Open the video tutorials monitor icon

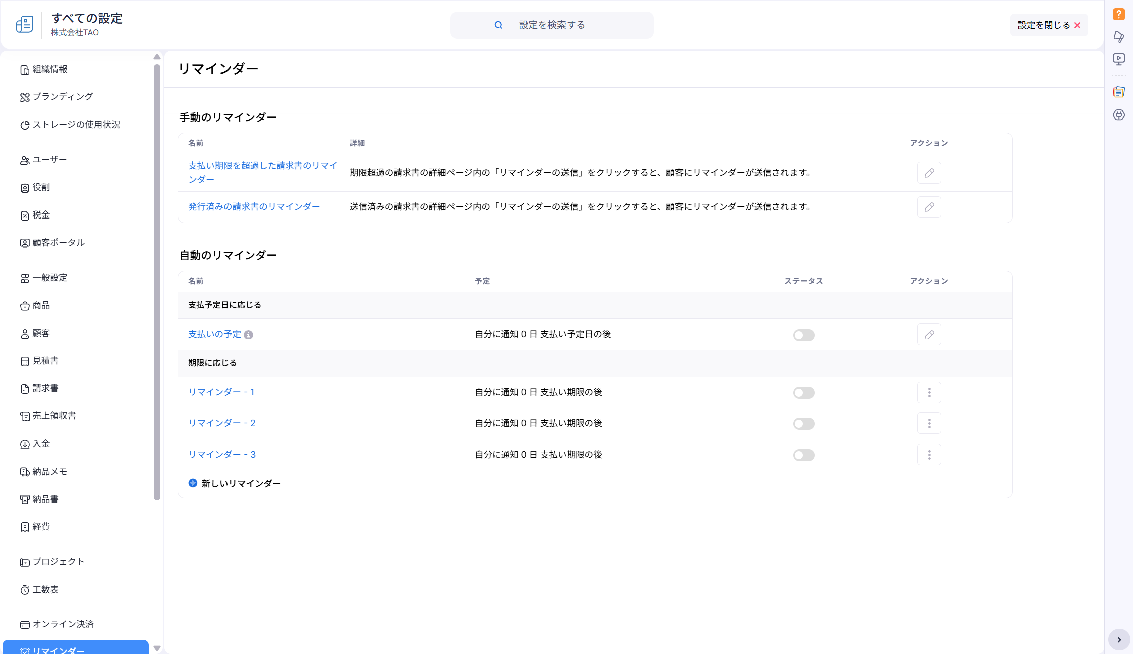point(1118,59)
